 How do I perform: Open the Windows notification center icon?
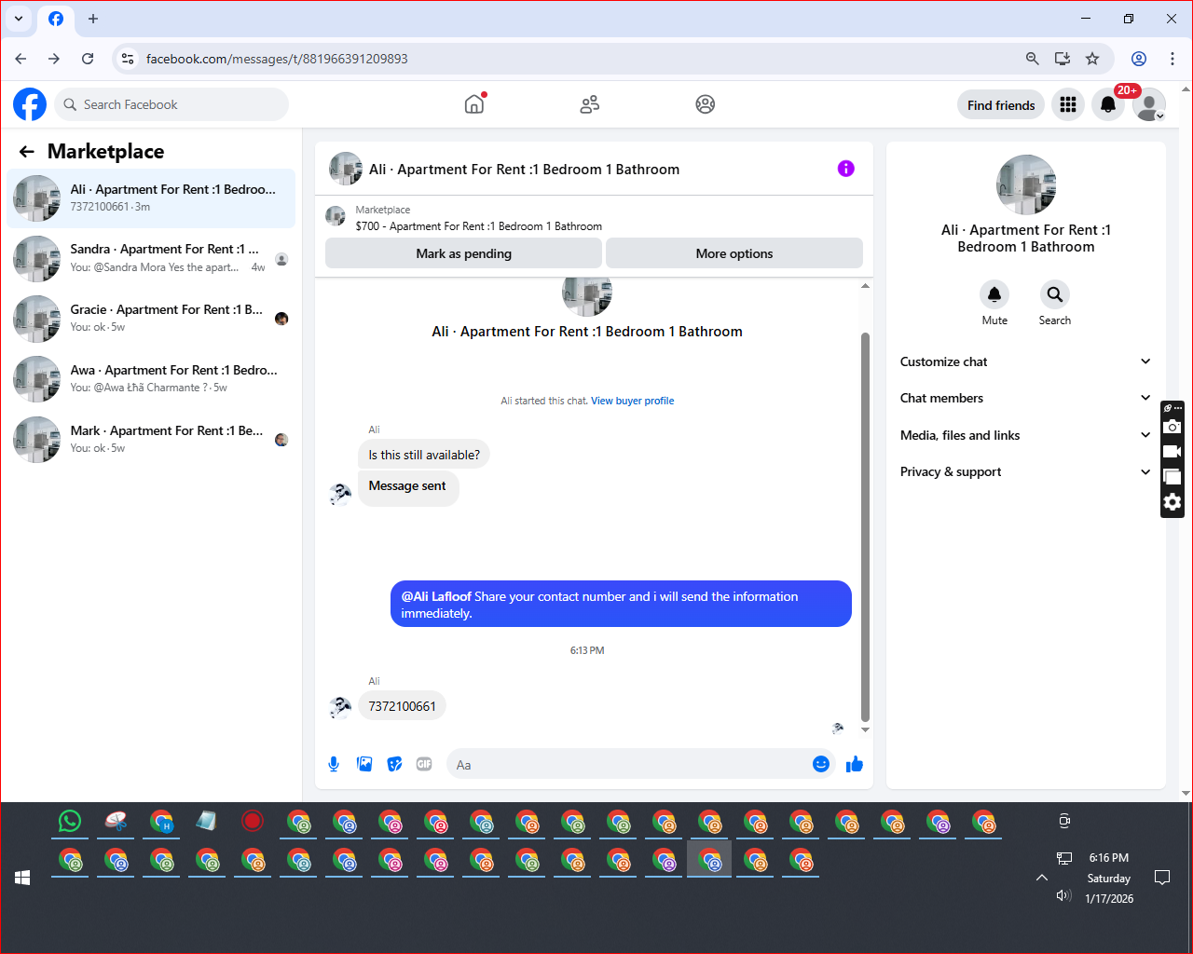coord(1162,878)
